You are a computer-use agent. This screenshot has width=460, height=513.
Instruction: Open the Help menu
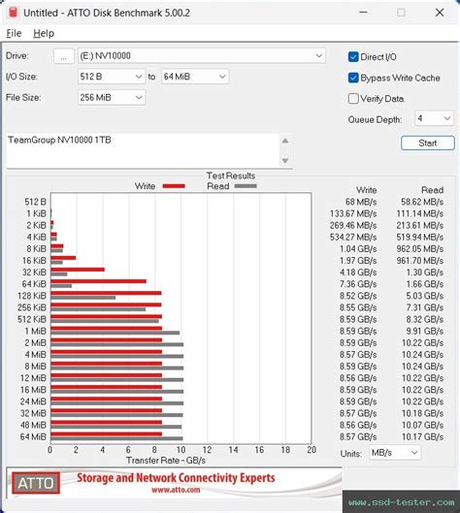pos(44,33)
